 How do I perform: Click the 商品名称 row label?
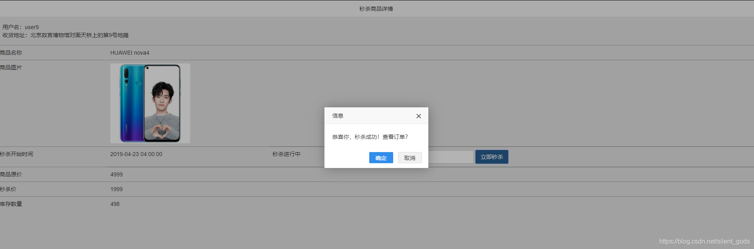point(11,53)
